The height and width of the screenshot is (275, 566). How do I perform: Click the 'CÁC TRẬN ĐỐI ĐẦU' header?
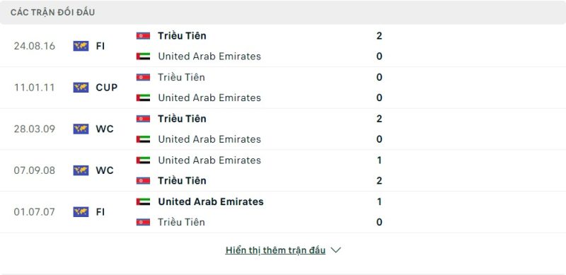point(52,13)
